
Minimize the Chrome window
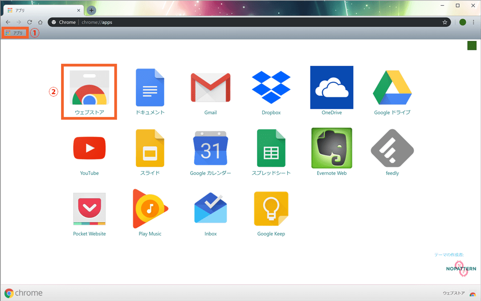pos(442,5)
